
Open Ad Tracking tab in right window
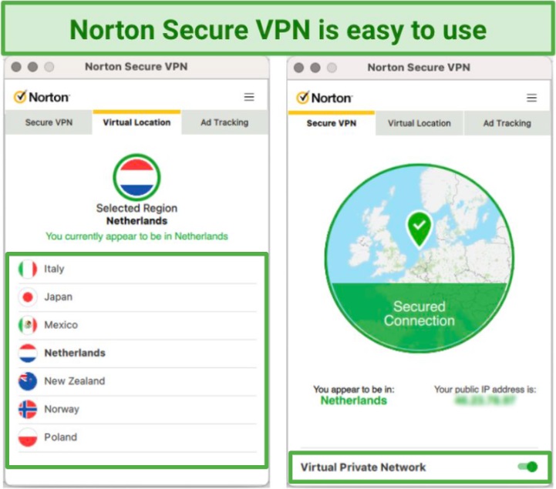click(x=507, y=123)
